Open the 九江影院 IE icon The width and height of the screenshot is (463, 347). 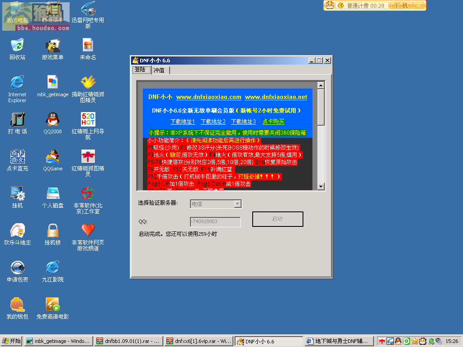[x=52, y=271]
